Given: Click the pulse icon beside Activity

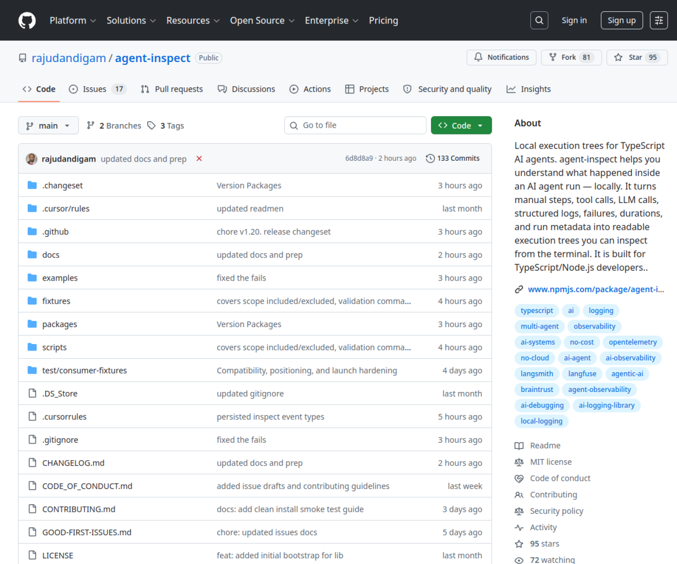Looking at the screenshot, I should click(519, 527).
